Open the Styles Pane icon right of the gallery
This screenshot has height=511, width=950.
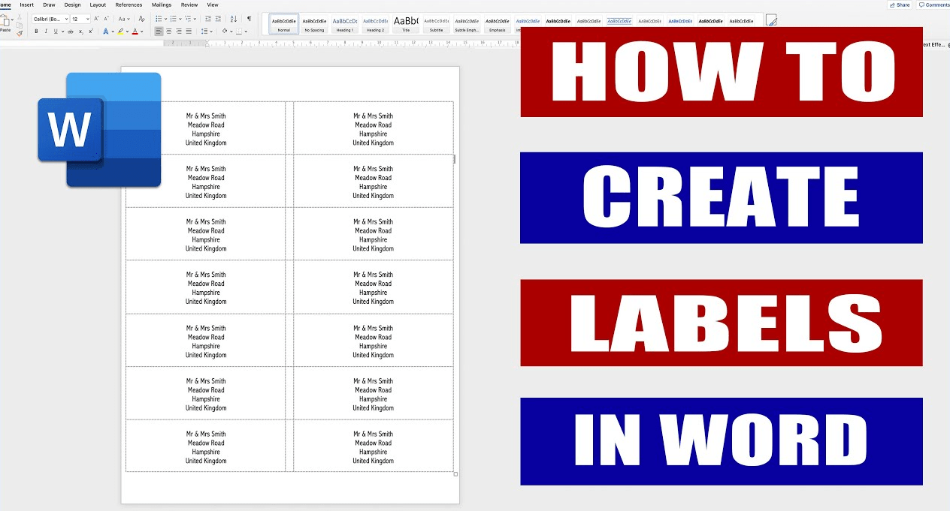(770, 21)
